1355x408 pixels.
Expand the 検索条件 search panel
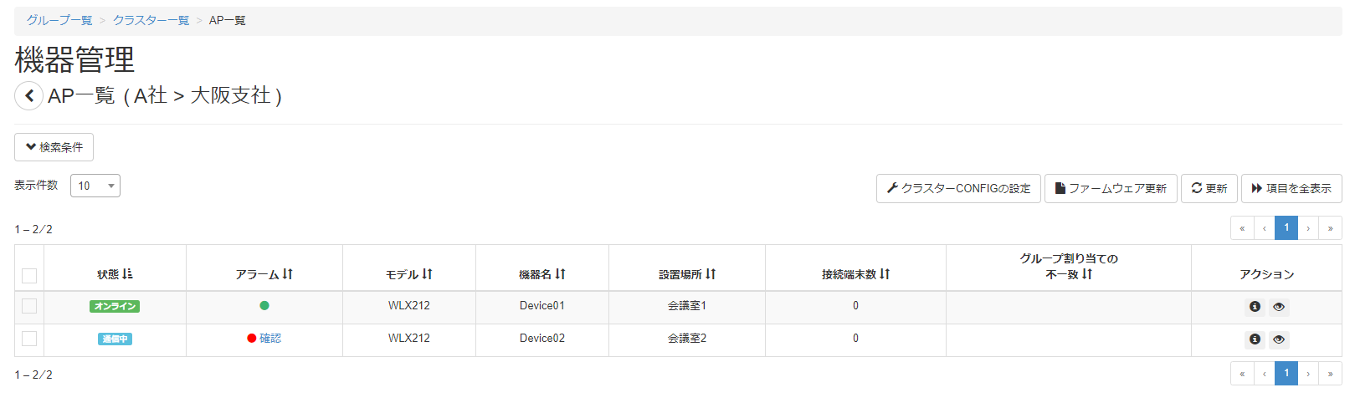click(x=54, y=147)
